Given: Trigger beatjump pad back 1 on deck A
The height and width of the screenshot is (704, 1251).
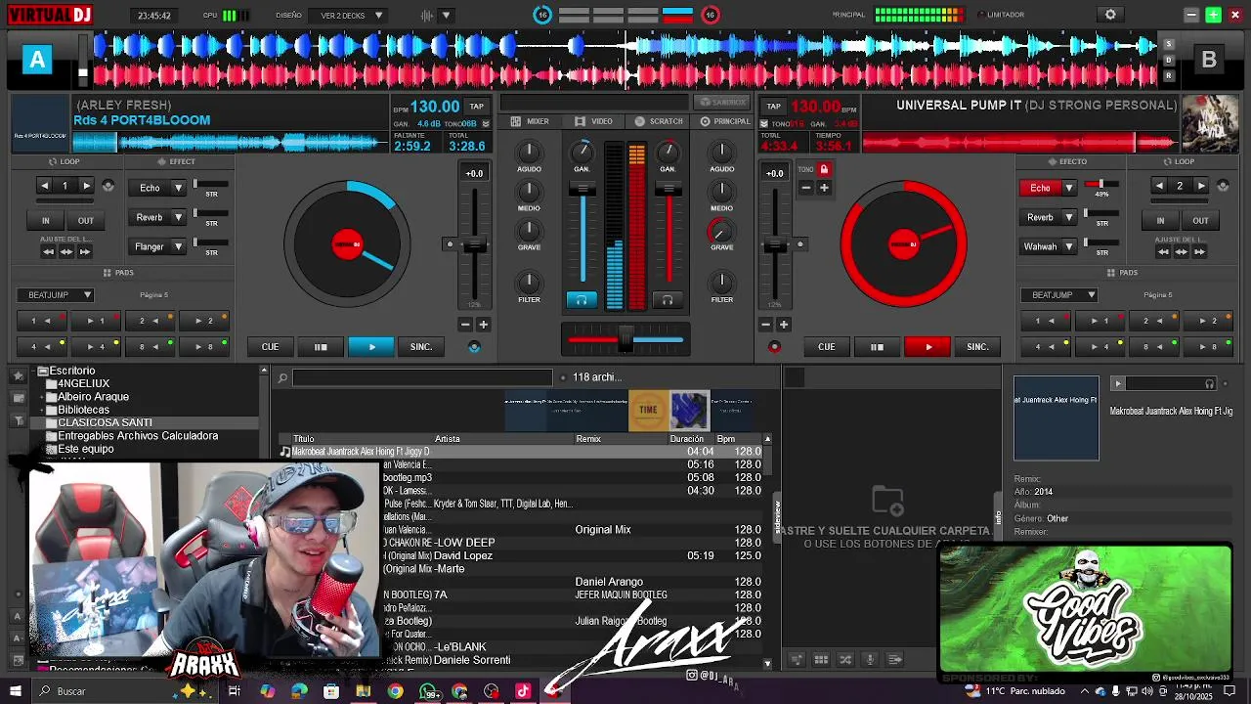Looking at the screenshot, I should pos(41,321).
